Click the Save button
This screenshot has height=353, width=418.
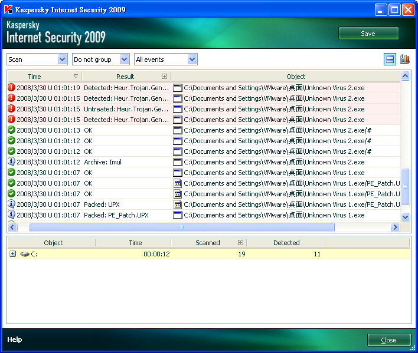tap(368, 34)
